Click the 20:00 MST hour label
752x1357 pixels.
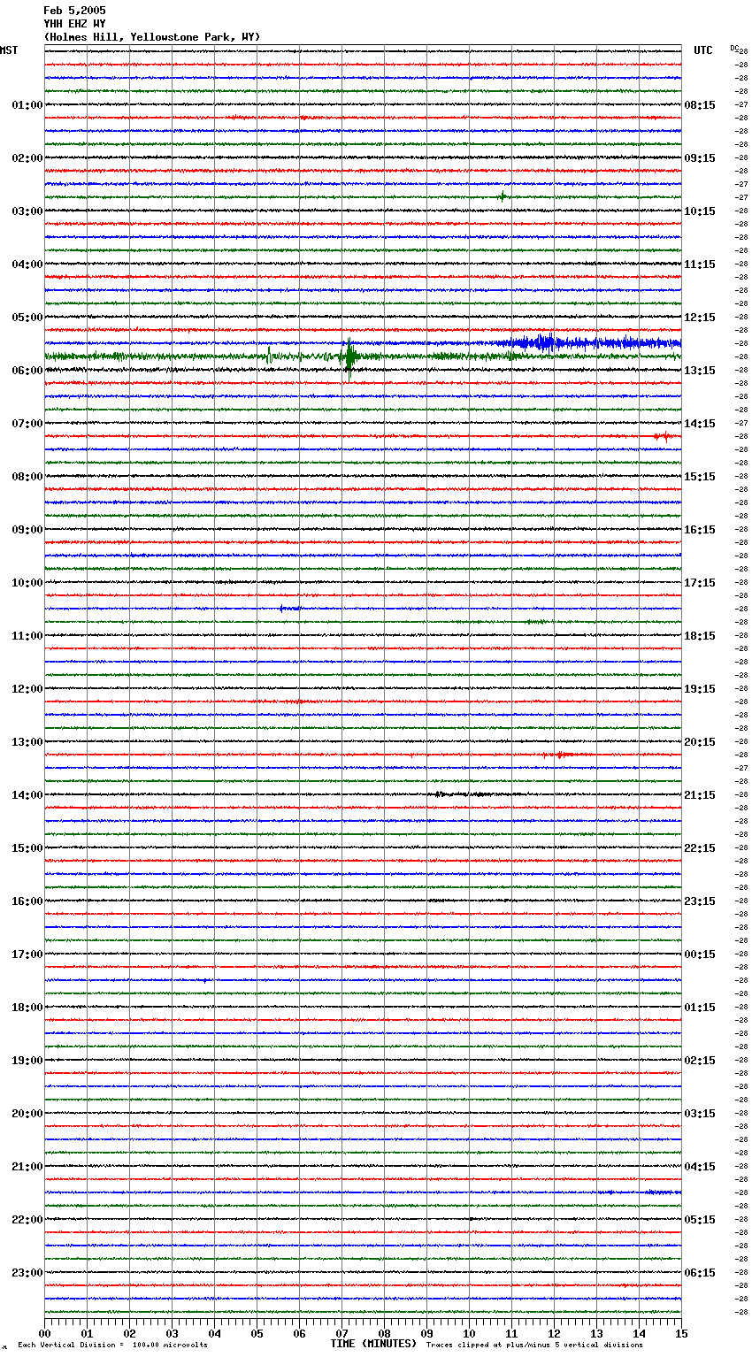[27, 1114]
